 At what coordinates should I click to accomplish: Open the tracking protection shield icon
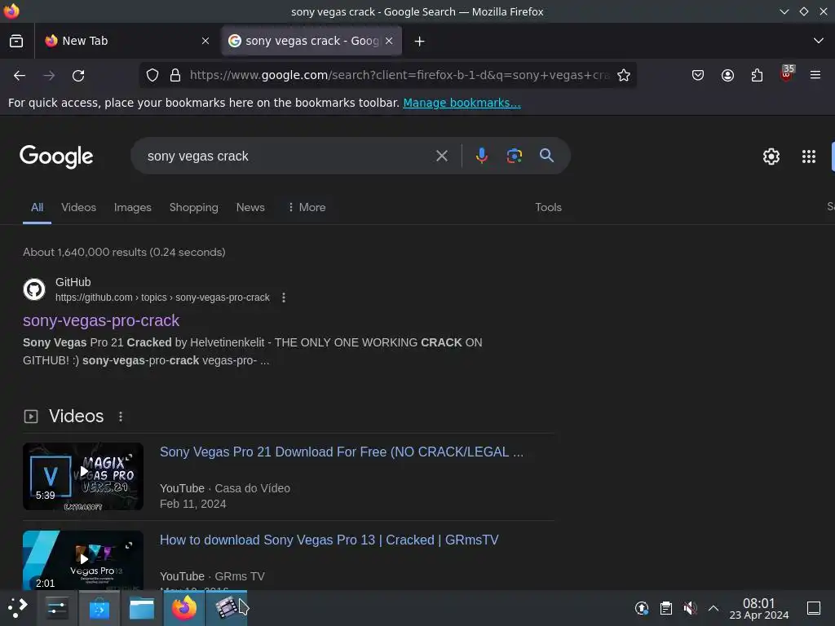[152, 75]
